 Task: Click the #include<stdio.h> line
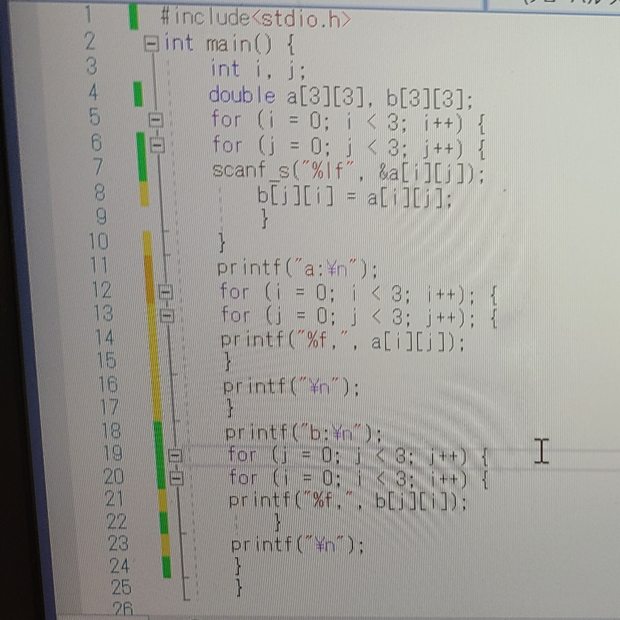256,18
